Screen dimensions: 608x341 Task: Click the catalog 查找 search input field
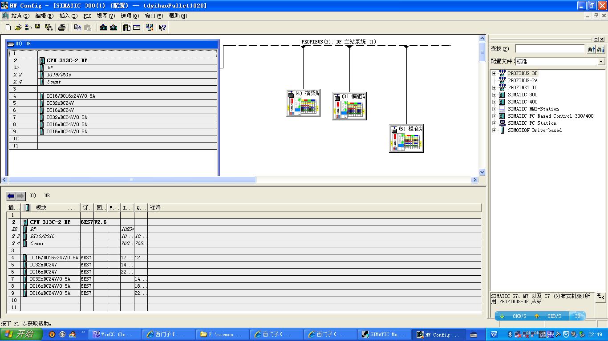pyautogui.click(x=550, y=49)
